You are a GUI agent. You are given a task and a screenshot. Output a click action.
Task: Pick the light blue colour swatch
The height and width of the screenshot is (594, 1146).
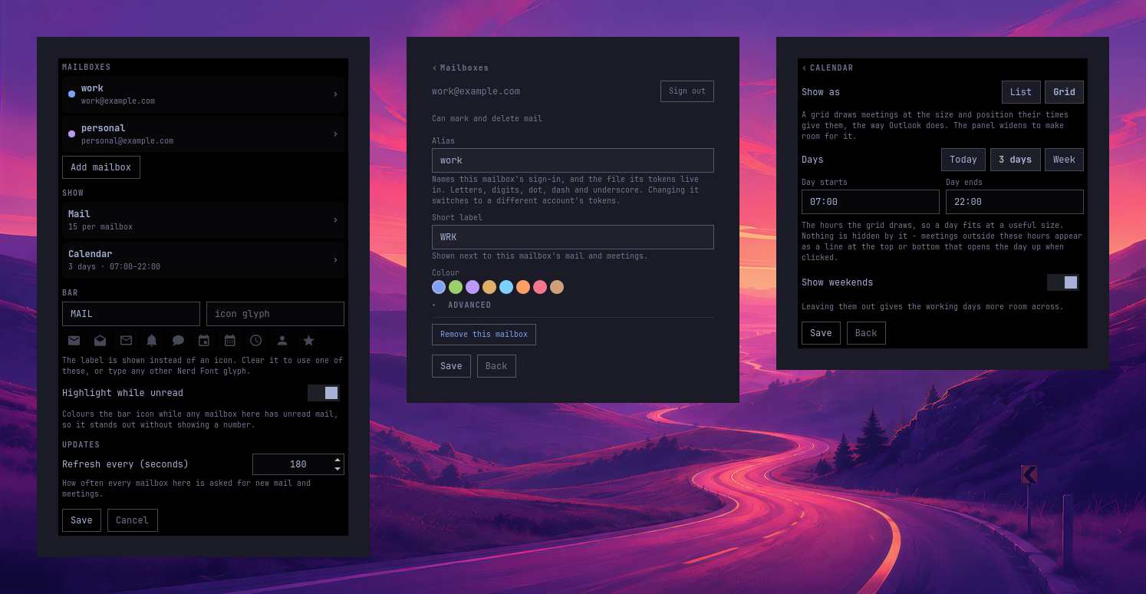(506, 287)
